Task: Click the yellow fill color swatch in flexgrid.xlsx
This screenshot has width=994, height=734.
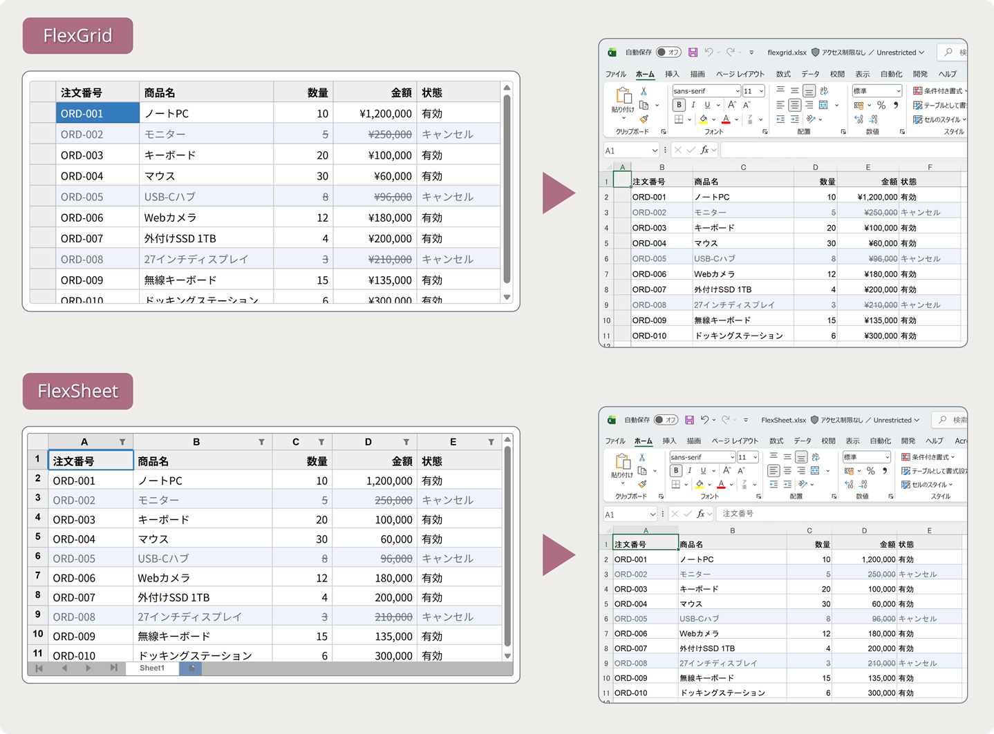Action: click(x=703, y=119)
